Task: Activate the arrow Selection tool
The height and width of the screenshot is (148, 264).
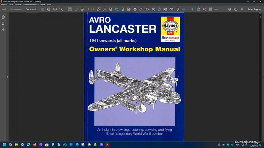Action: click(x=193, y=9)
